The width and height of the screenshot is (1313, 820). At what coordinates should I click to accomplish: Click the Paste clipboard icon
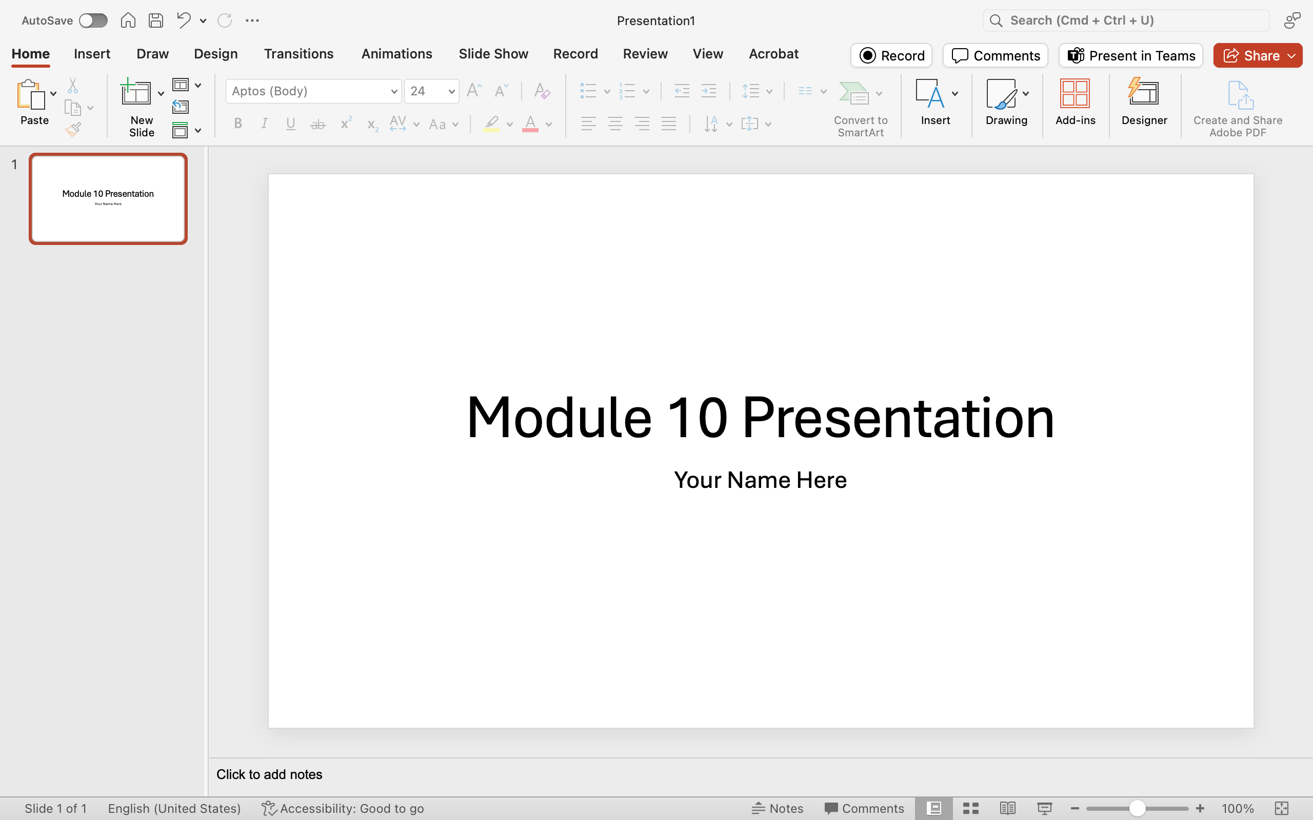pos(30,94)
